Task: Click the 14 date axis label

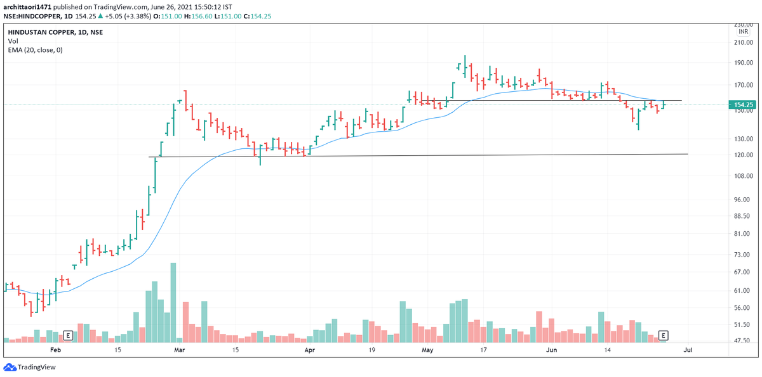Action: point(608,350)
